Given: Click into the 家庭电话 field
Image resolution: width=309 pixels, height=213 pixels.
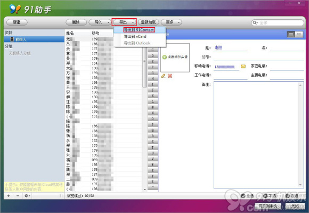Looking at the screenshot, I should (x=287, y=67).
